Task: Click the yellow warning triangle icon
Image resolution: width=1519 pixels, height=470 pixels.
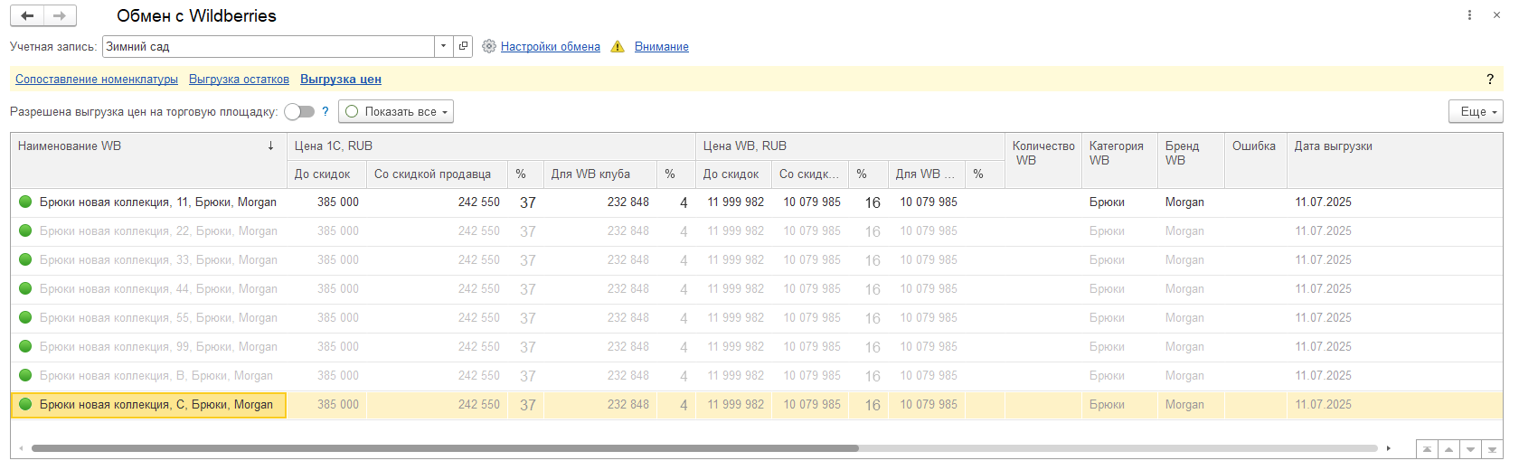Action: coord(618,46)
